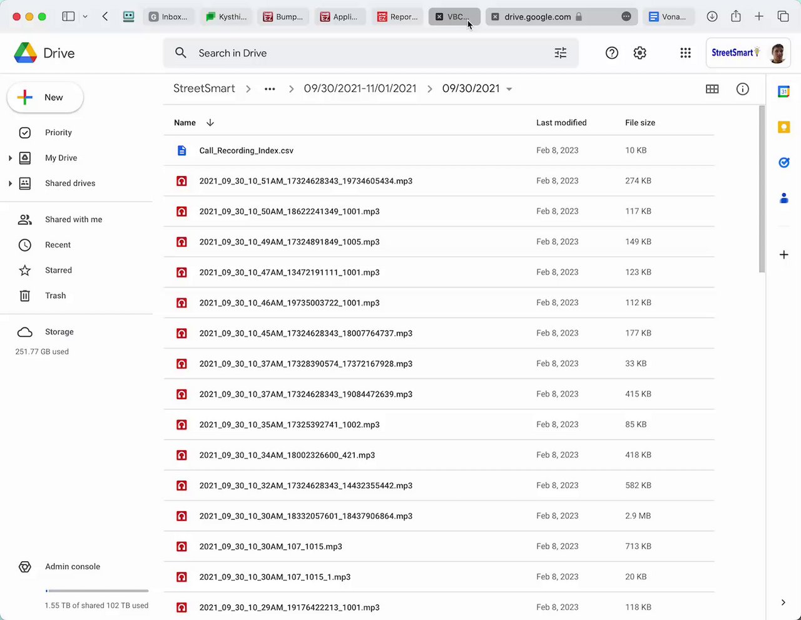Open the 09/30/2021 folder dropdown menu
801x620 pixels.
pyautogui.click(x=509, y=89)
